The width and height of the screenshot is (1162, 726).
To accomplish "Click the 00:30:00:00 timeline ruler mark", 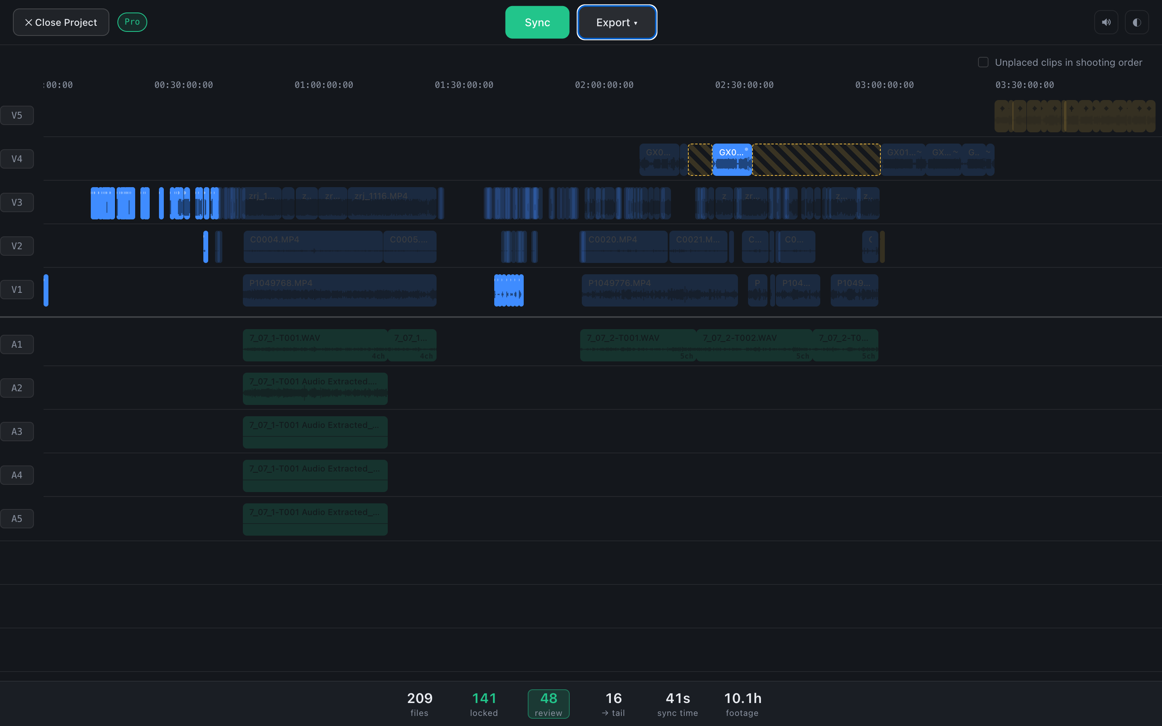I will click(x=184, y=85).
